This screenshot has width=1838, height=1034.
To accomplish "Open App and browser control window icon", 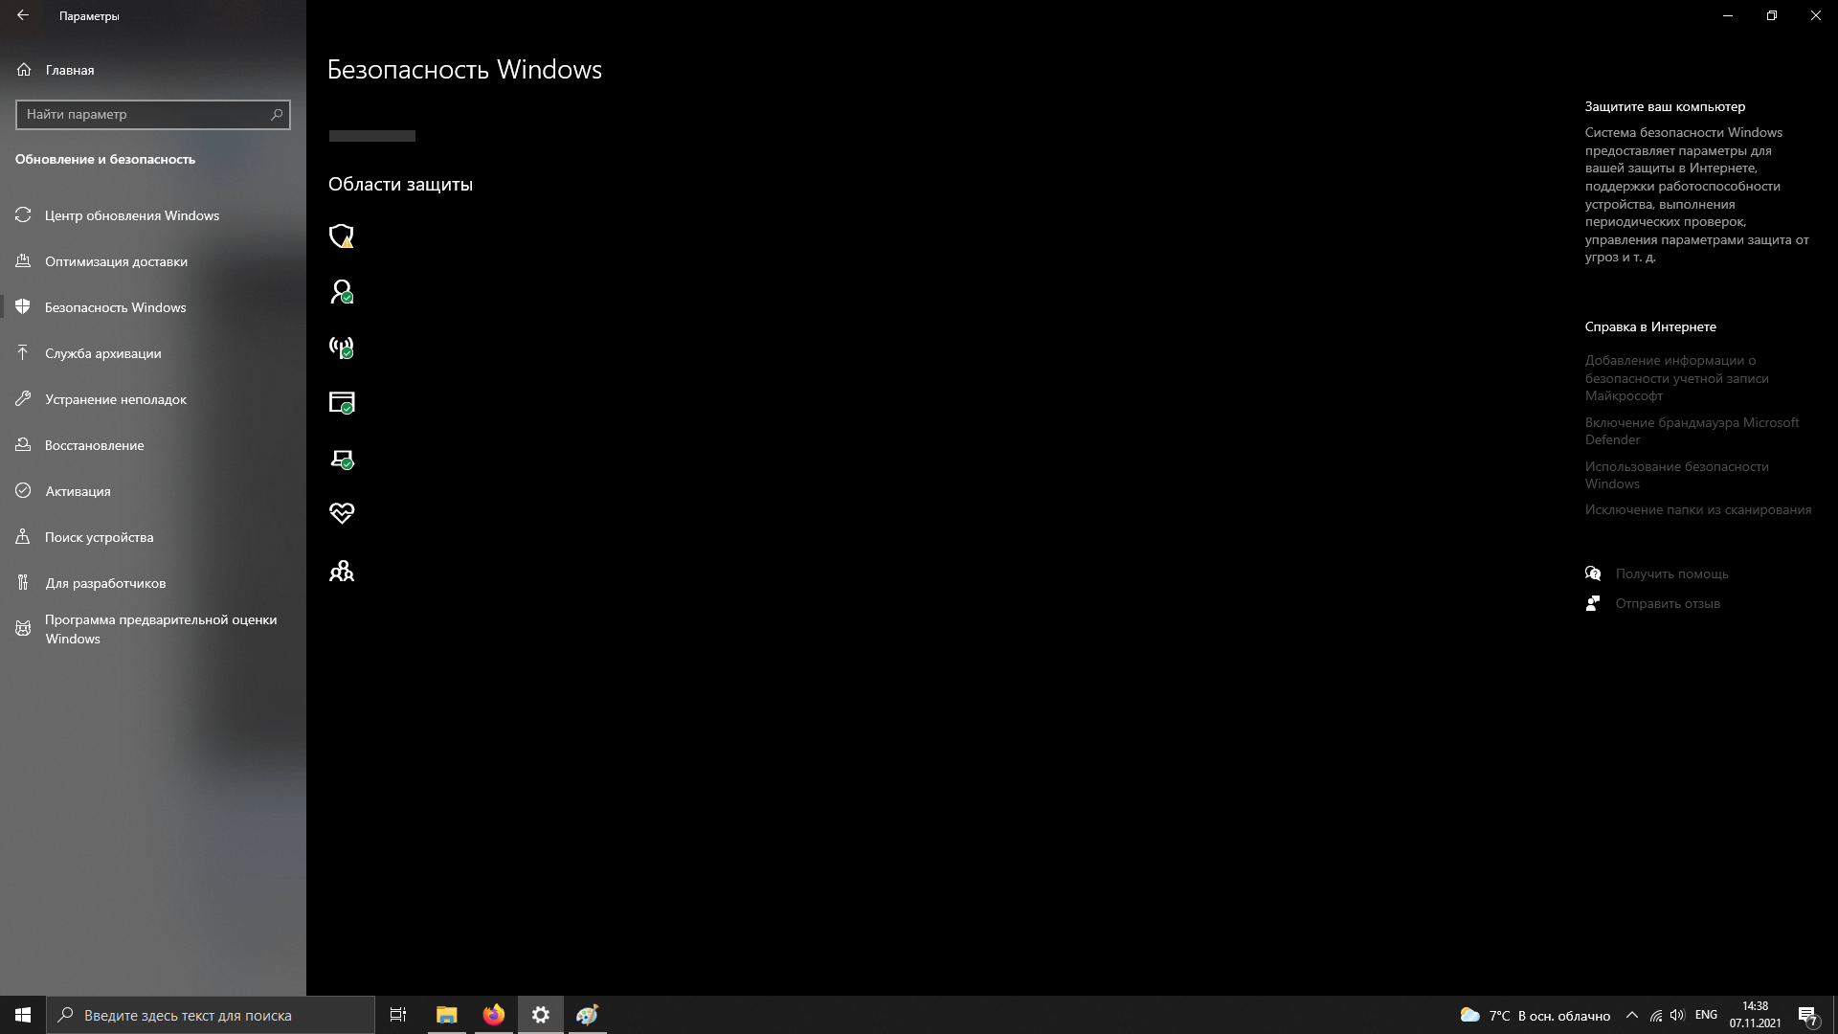I will 342,403.
